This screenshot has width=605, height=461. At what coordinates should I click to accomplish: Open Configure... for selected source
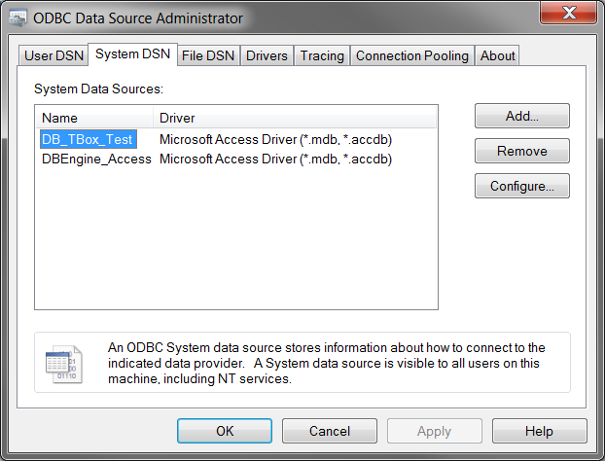(x=521, y=186)
